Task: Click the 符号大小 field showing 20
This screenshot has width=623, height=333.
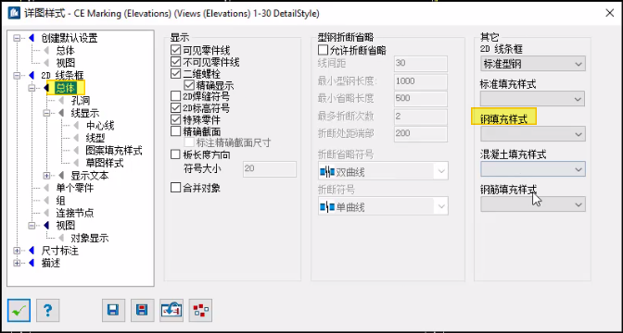Action: (x=270, y=169)
